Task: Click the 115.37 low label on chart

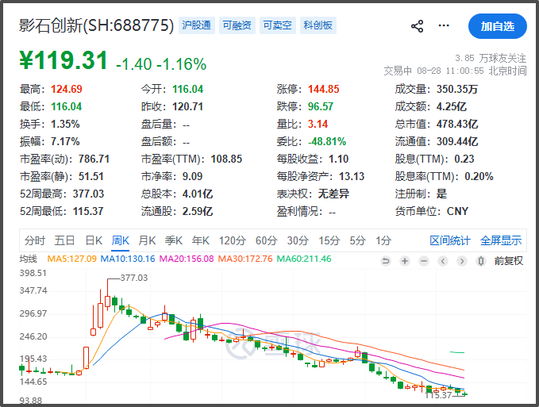Action: coord(438,395)
